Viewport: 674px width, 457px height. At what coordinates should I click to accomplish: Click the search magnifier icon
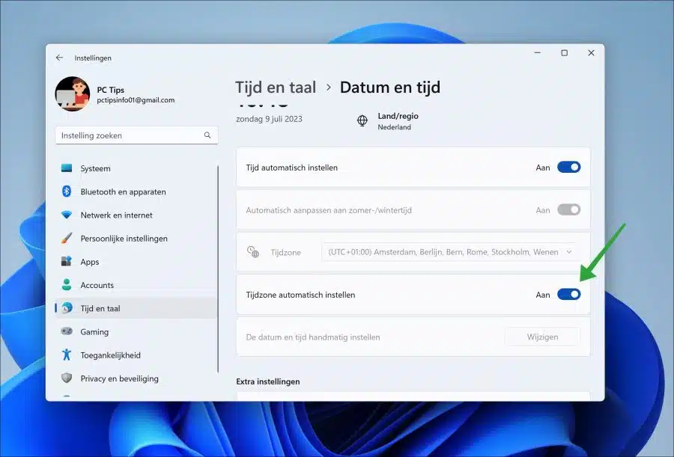[x=207, y=135]
